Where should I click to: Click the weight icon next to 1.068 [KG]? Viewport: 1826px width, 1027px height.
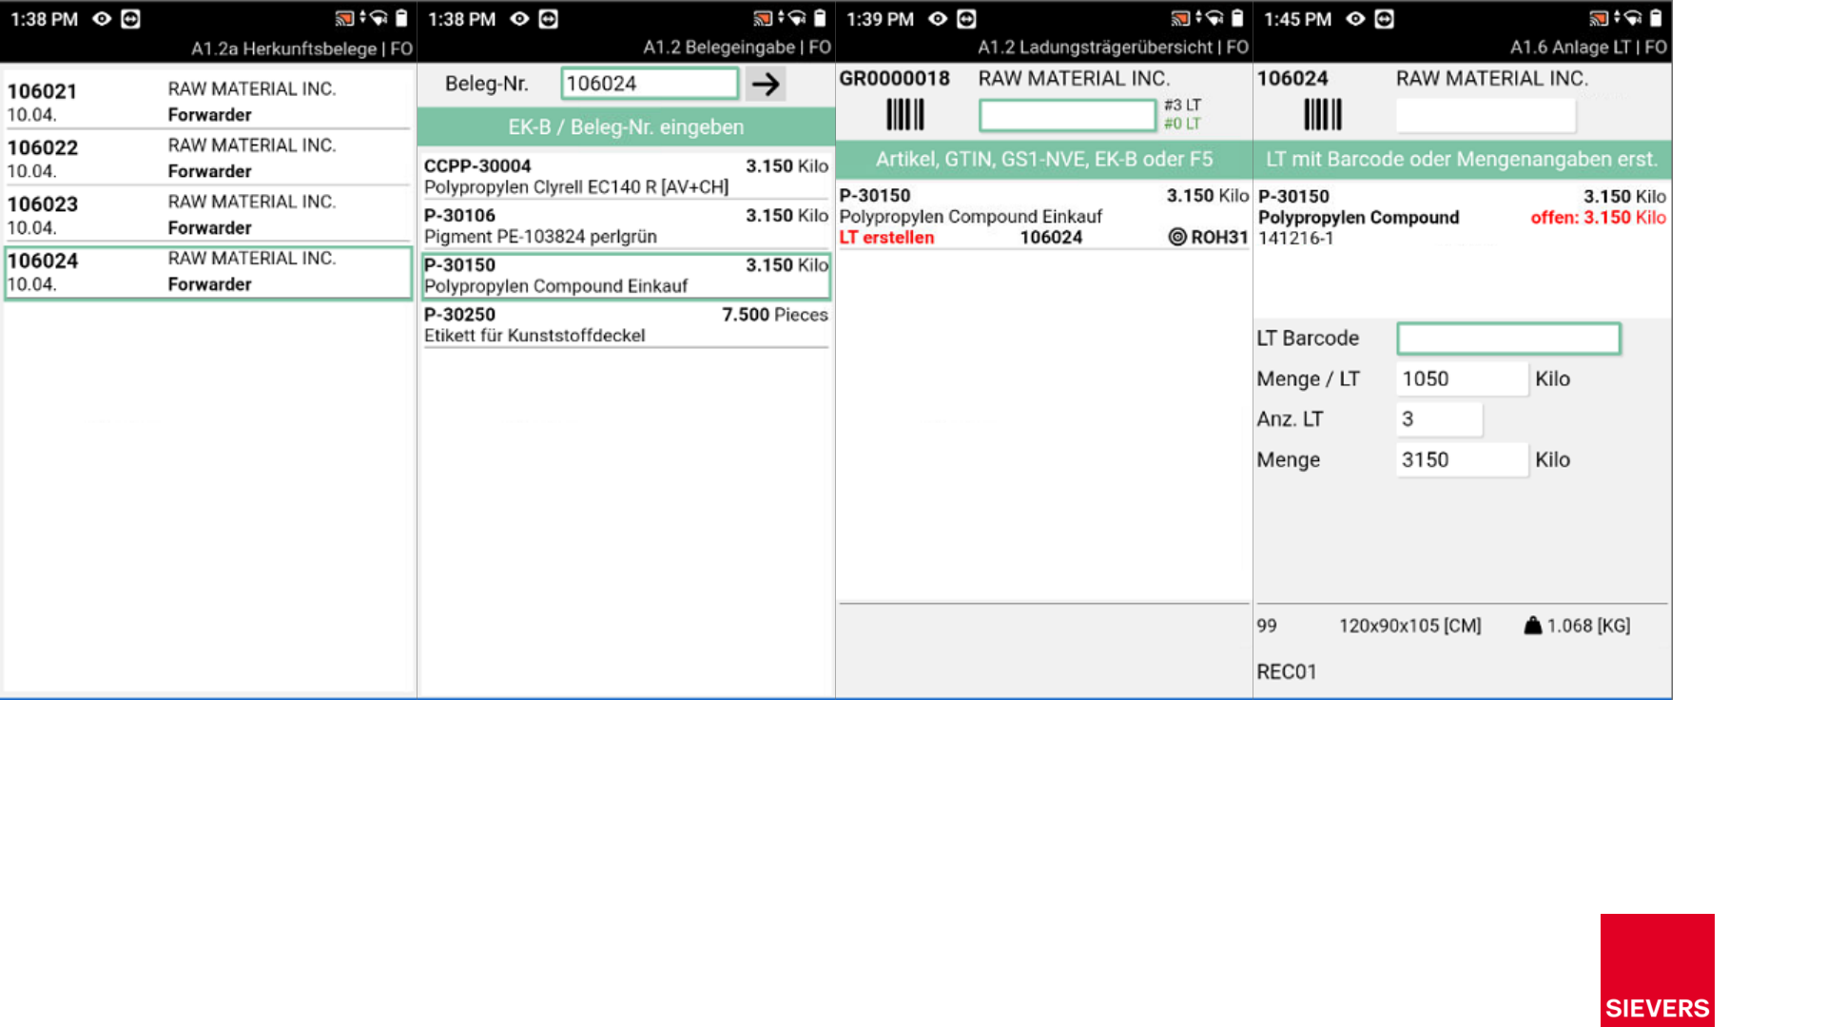tap(1532, 626)
